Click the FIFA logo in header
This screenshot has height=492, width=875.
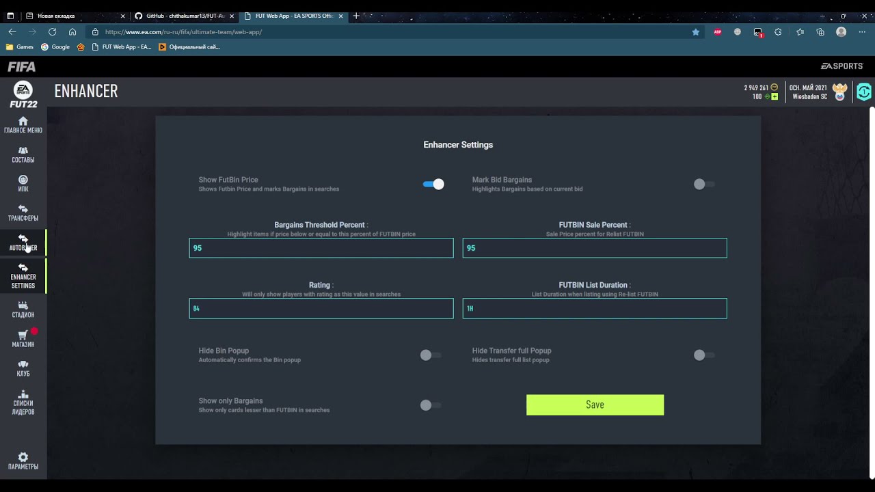tap(22, 66)
